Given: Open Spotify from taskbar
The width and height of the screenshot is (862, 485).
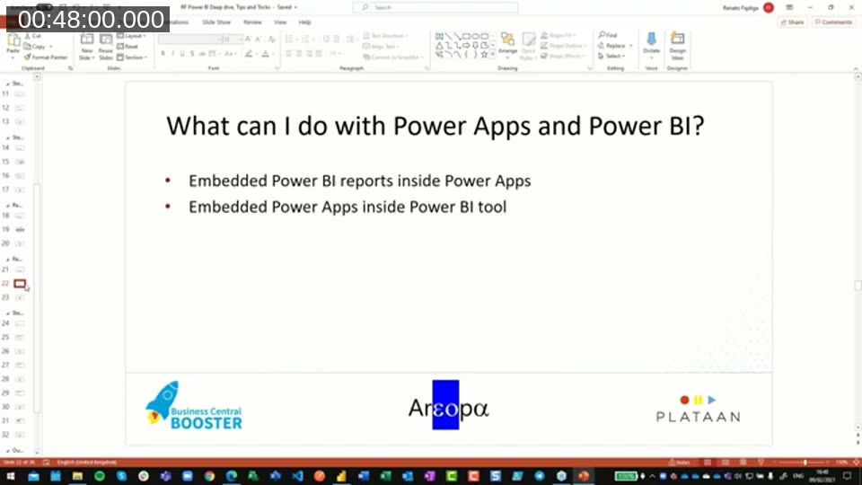Looking at the screenshot, I should (100, 476).
